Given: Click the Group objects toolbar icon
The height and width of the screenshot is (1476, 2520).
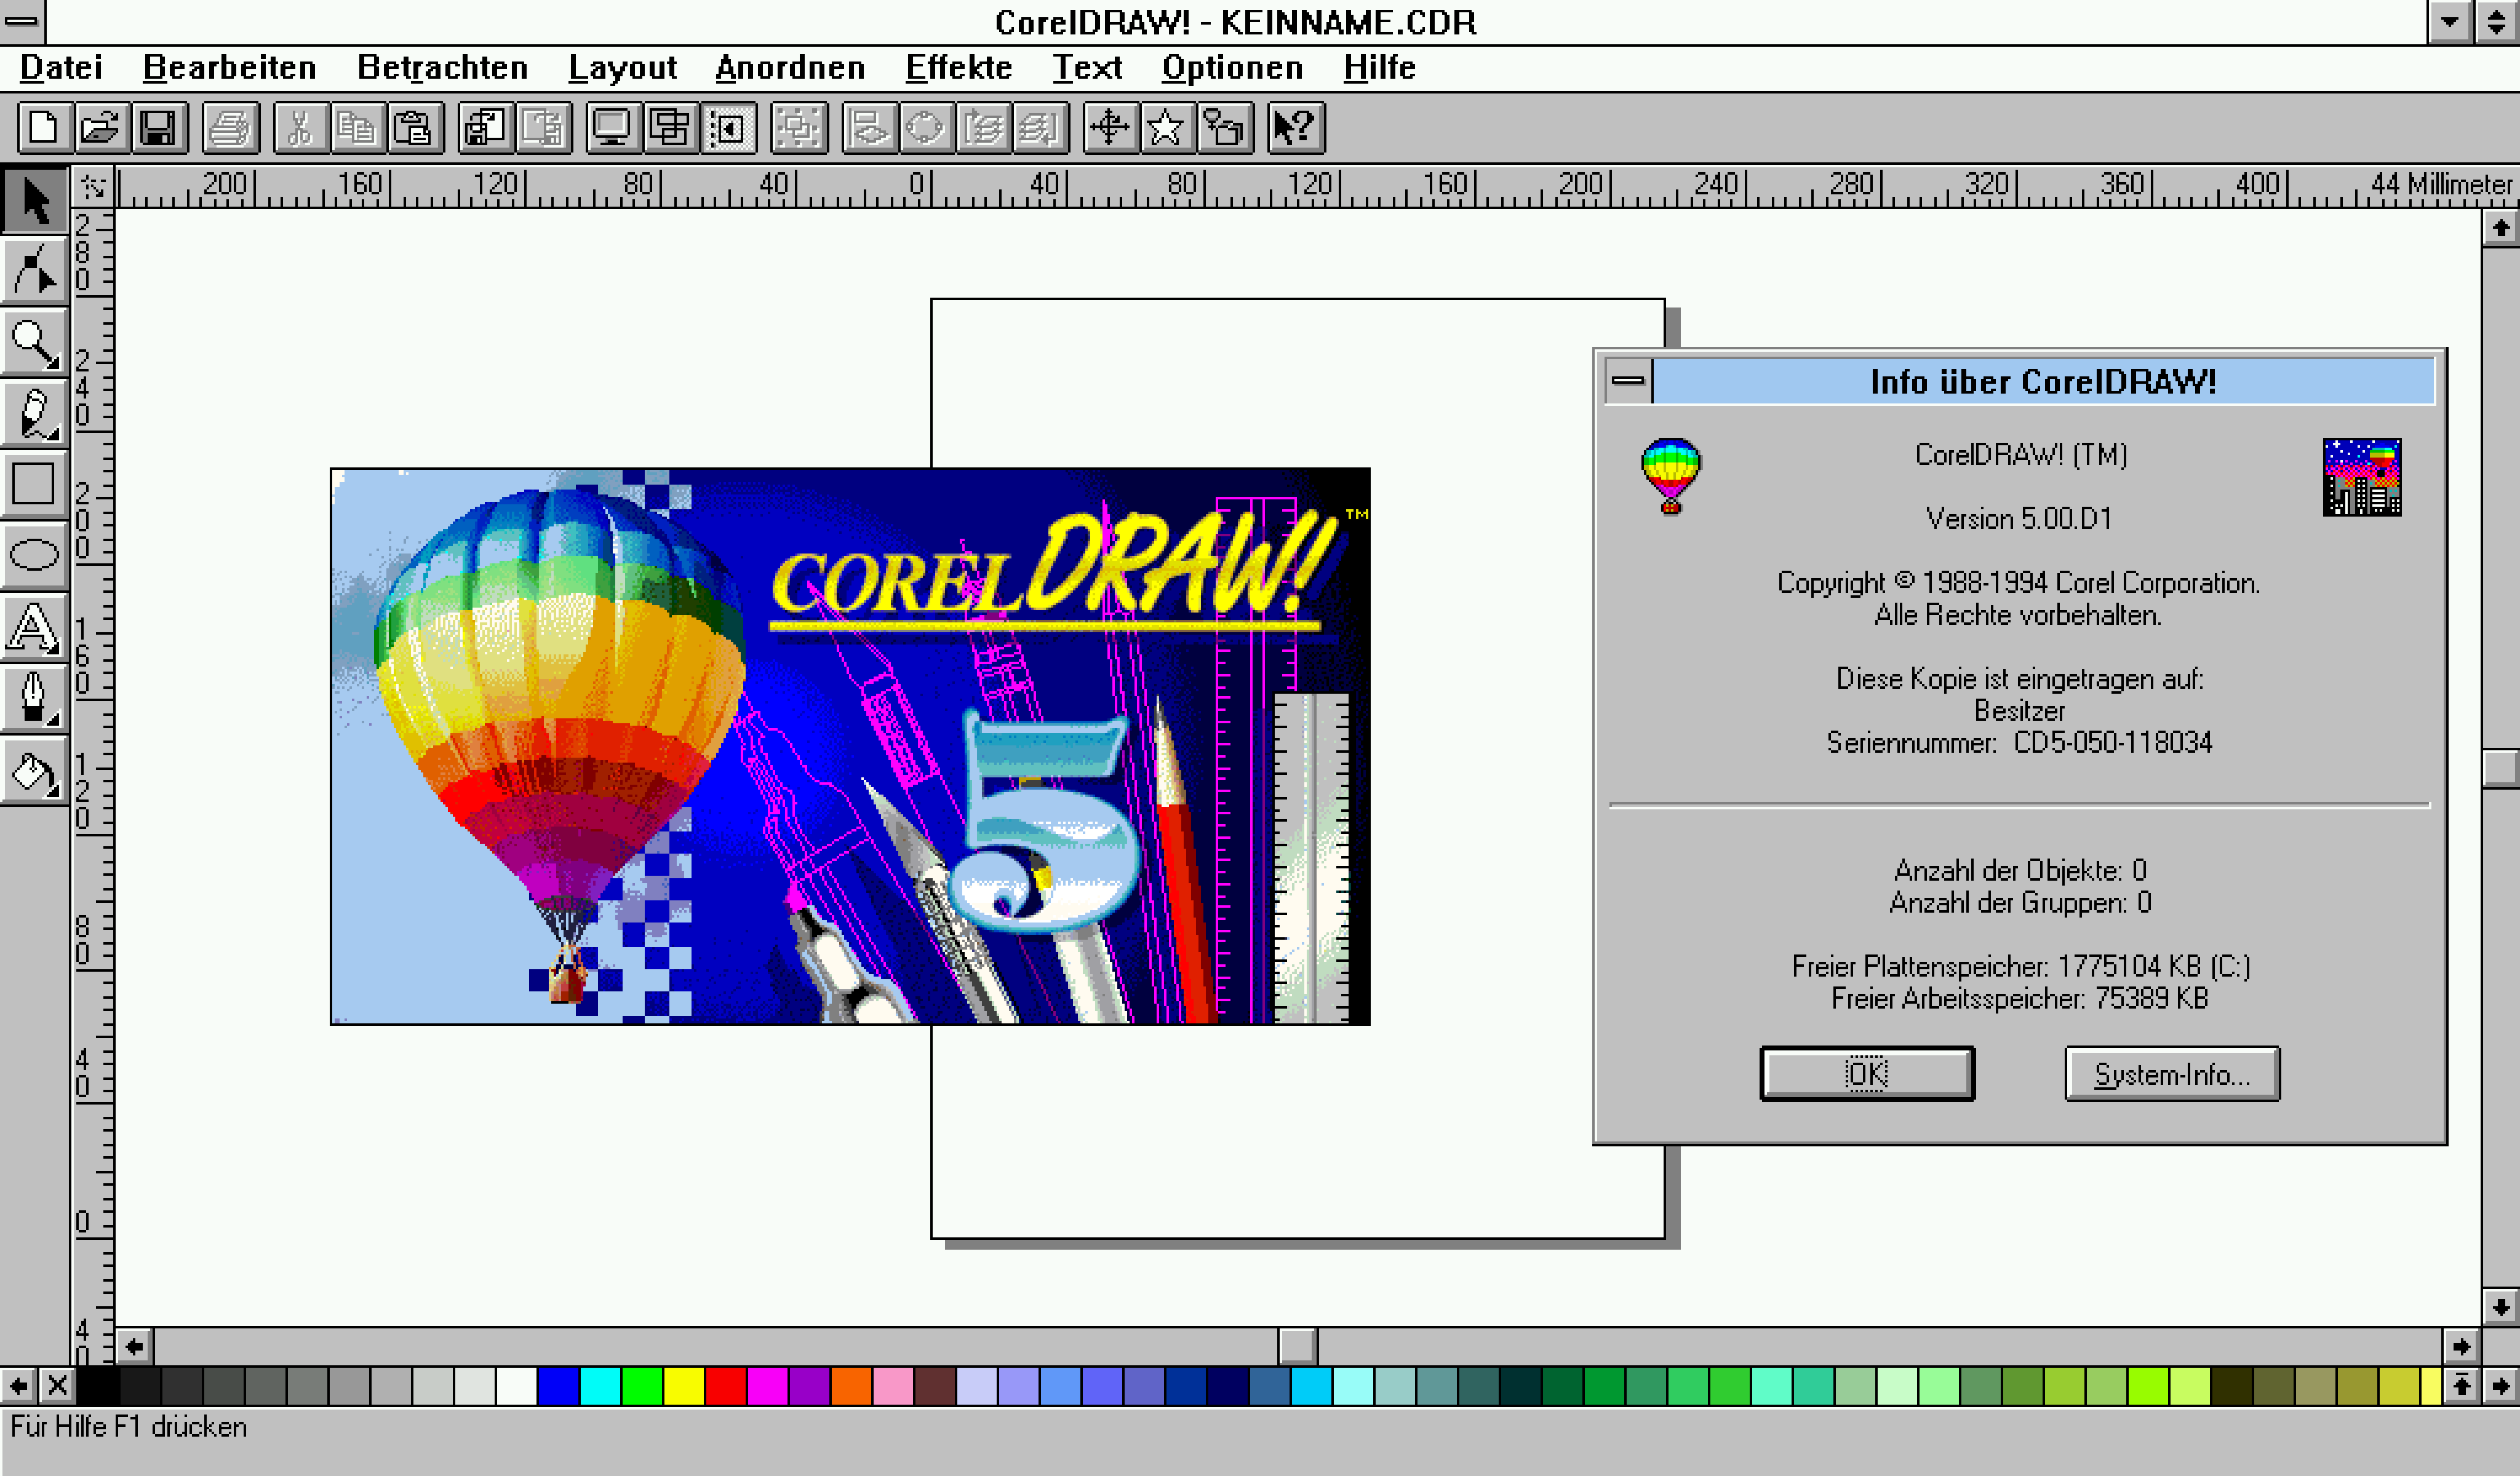Looking at the screenshot, I should pos(799,128).
